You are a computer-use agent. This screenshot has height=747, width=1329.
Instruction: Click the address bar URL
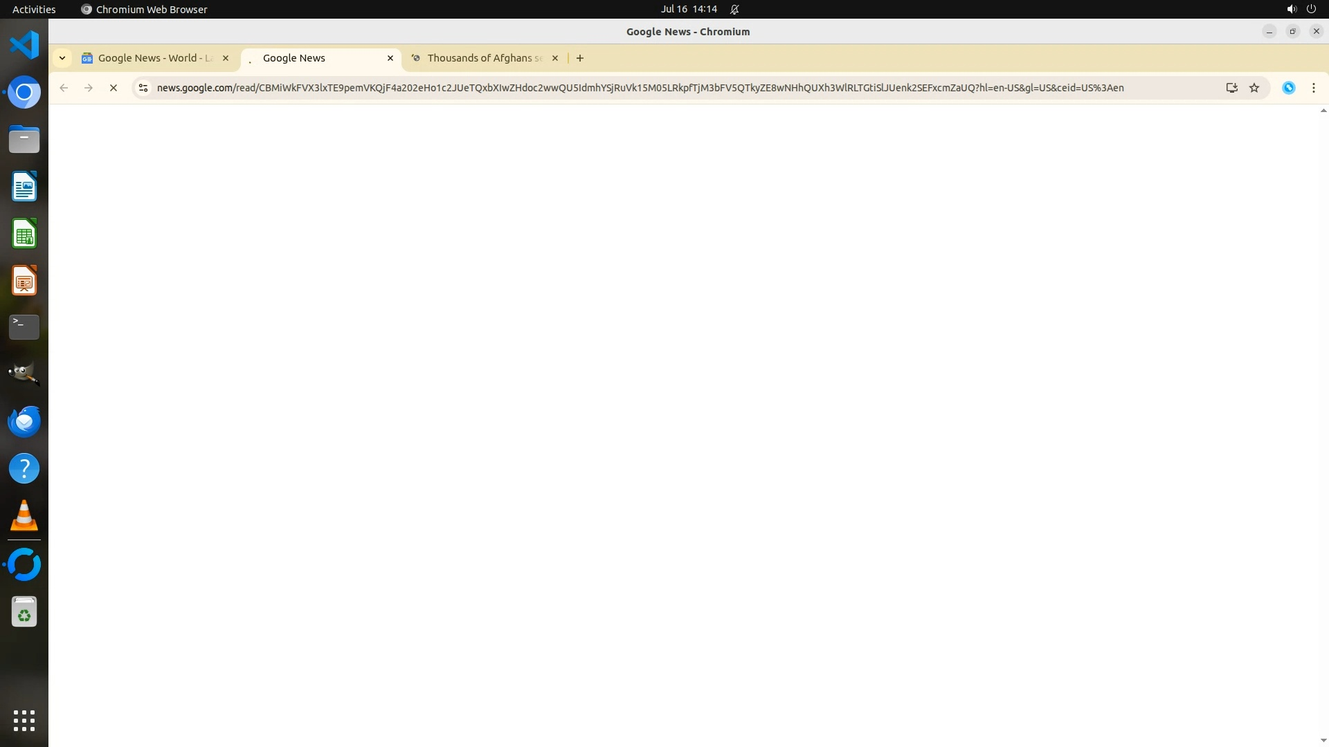click(x=640, y=88)
